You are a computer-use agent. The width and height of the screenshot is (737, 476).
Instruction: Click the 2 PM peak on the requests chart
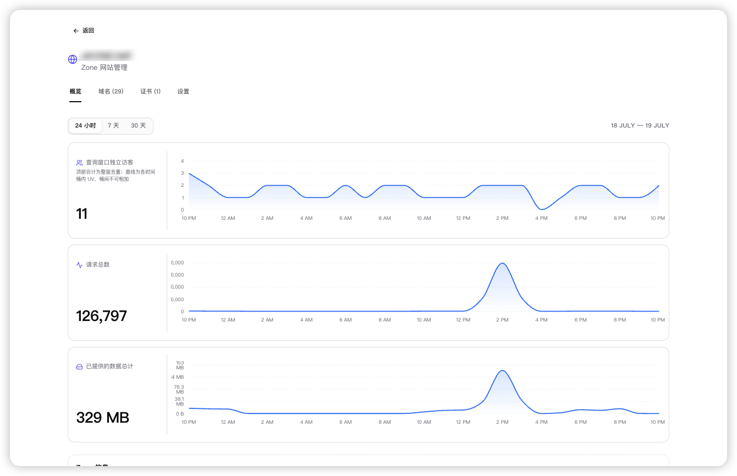click(x=502, y=264)
